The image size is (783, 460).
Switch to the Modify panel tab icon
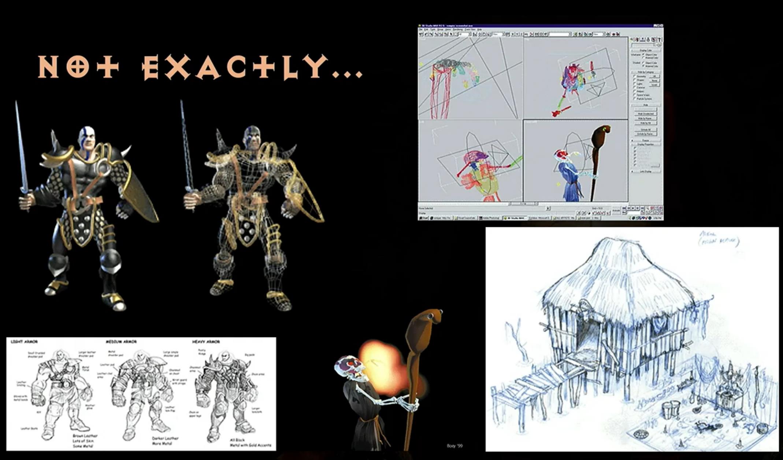pos(637,40)
